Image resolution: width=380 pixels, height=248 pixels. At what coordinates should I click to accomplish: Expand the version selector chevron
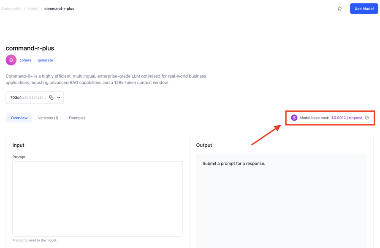coord(59,97)
